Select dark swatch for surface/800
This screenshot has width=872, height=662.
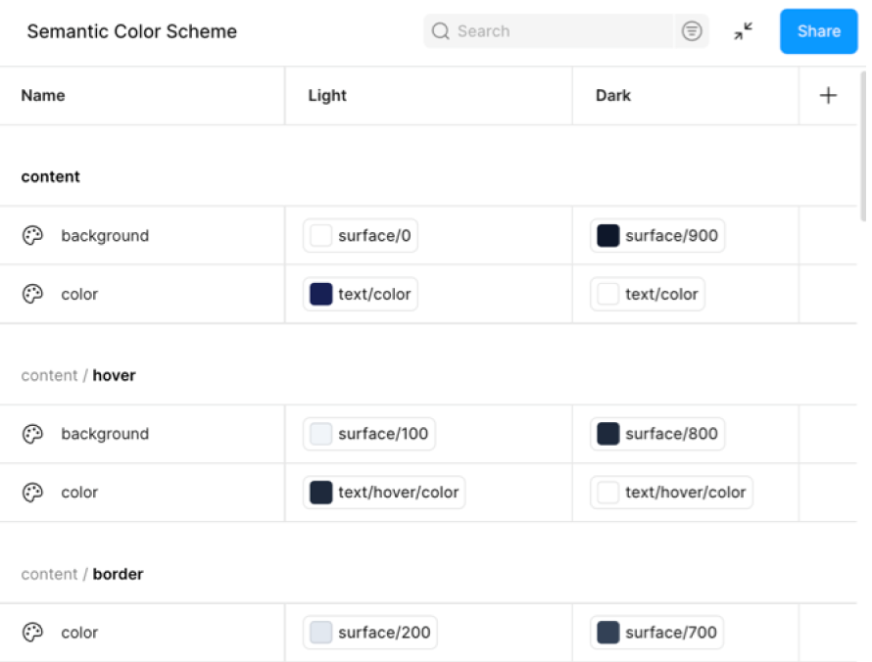[x=607, y=434]
